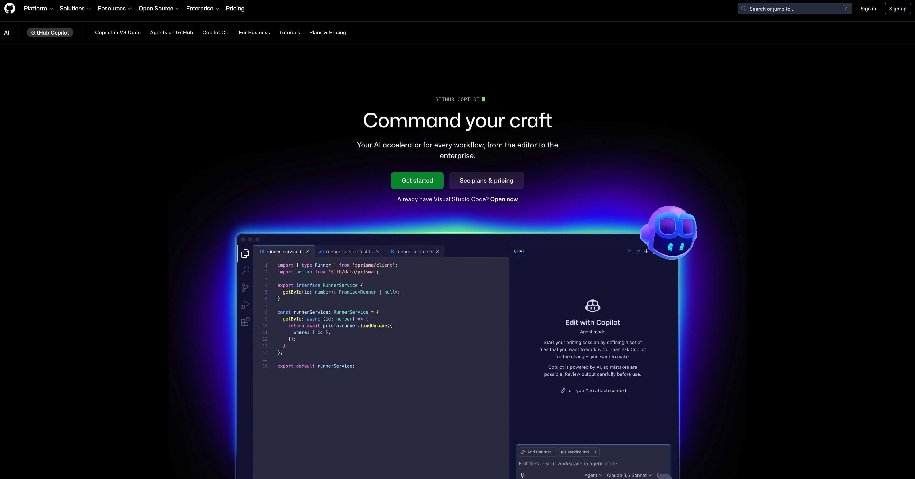Switch to the runner-service.test.ts tab

pyautogui.click(x=349, y=252)
